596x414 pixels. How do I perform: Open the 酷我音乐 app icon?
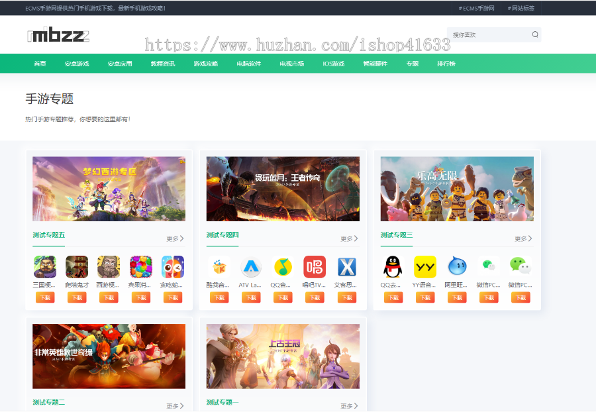[x=219, y=267]
